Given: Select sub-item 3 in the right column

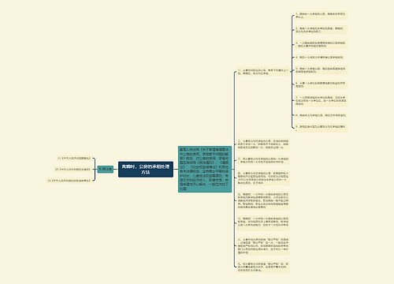Looking at the screenshot, I should (321, 44).
